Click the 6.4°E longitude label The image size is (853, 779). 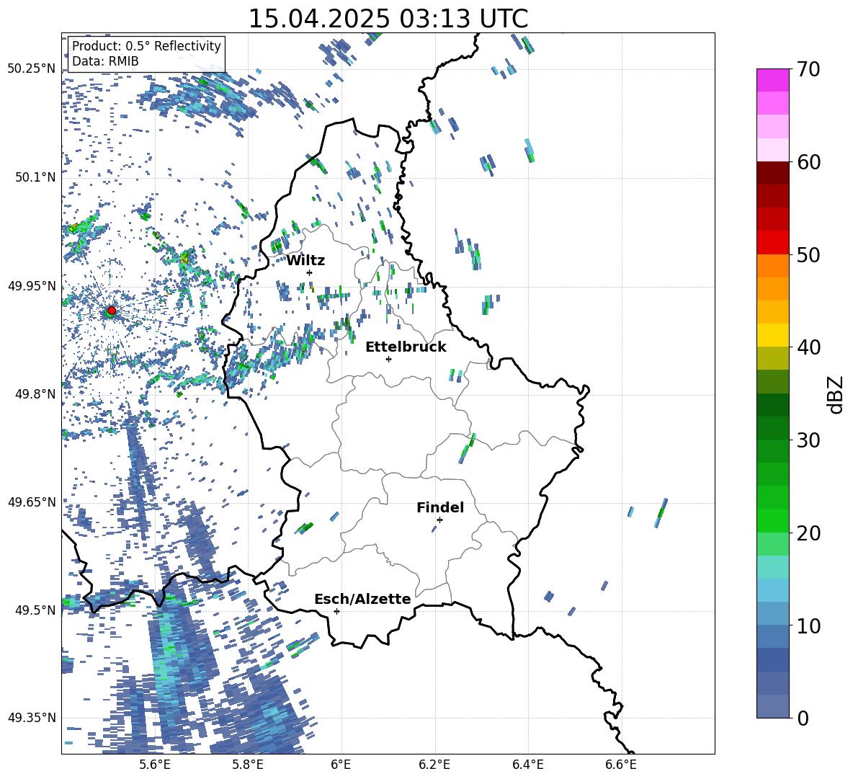tap(527, 765)
